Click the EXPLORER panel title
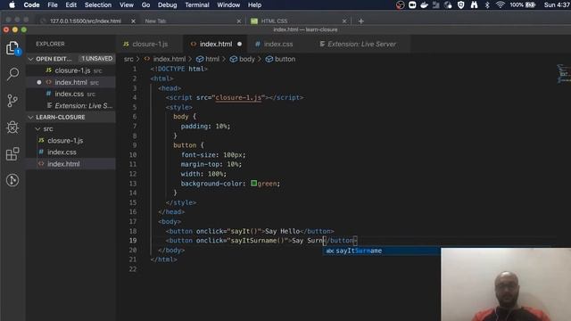The width and height of the screenshot is (571, 321). click(50, 44)
